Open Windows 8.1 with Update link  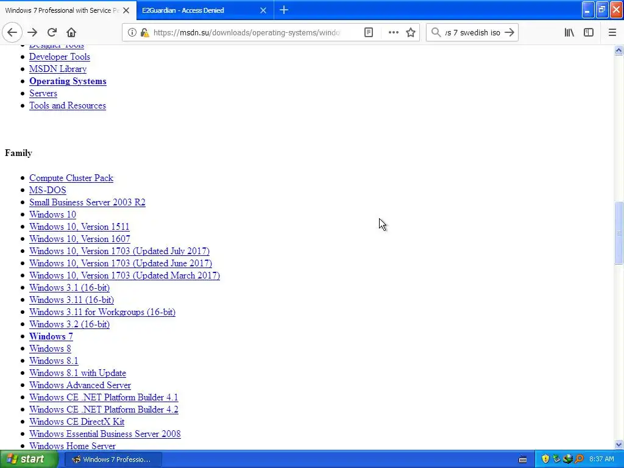77,373
